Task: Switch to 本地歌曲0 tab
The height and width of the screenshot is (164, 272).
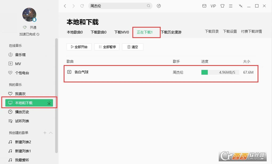Action: (75, 32)
